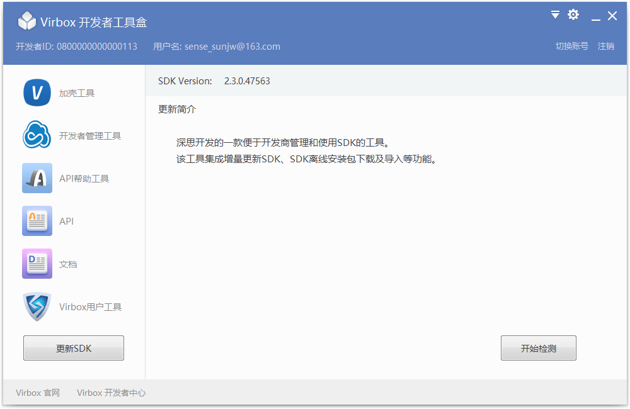Screen dimensions: 630x409
Task: Launch the Virbox用户工具 shield icon
Action: 37,306
